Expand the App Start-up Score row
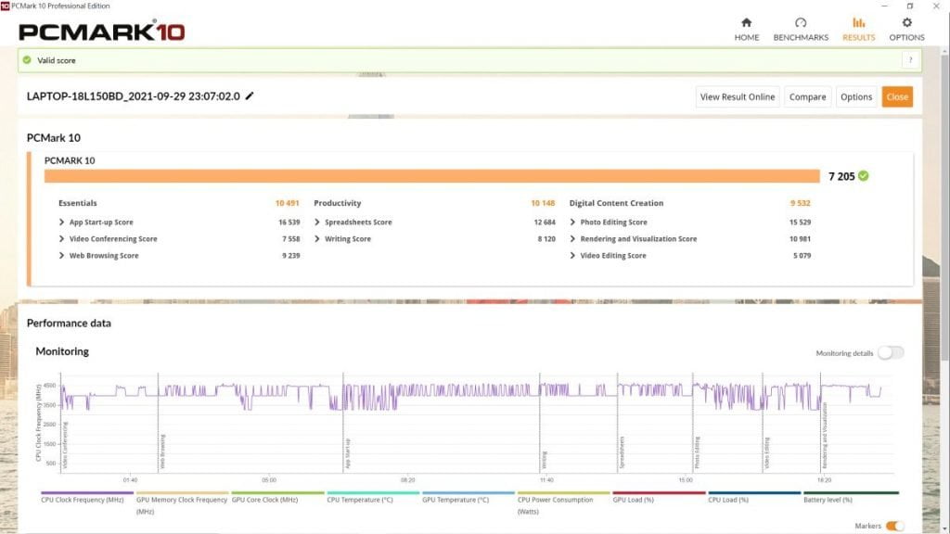Image resolution: width=950 pixels, height=534 pixels. pyautogui.click(x=61, y=222)
